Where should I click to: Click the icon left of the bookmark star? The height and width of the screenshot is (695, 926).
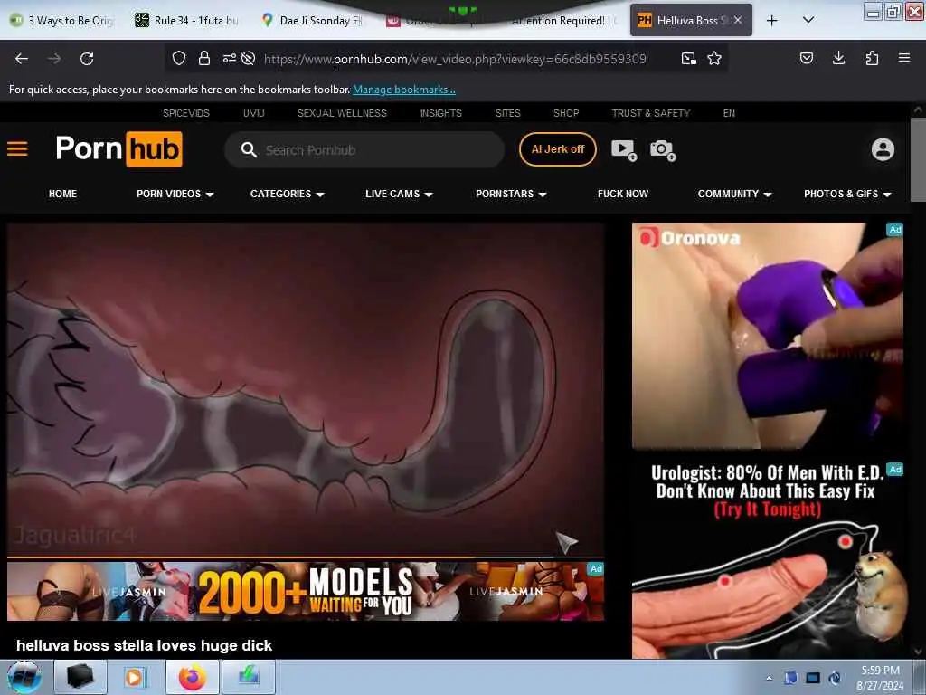click(688, 58)
